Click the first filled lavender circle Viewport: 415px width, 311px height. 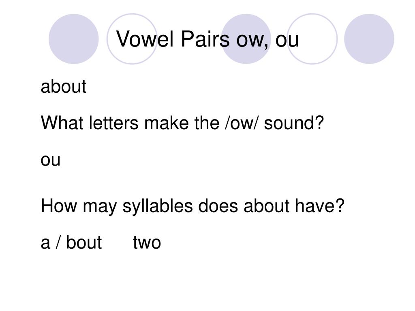pos(74,39)
